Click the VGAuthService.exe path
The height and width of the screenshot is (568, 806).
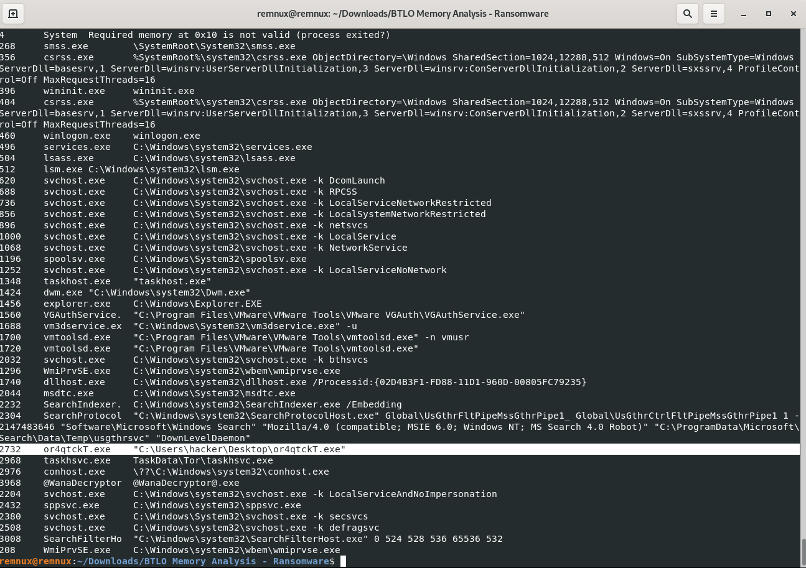329,315
